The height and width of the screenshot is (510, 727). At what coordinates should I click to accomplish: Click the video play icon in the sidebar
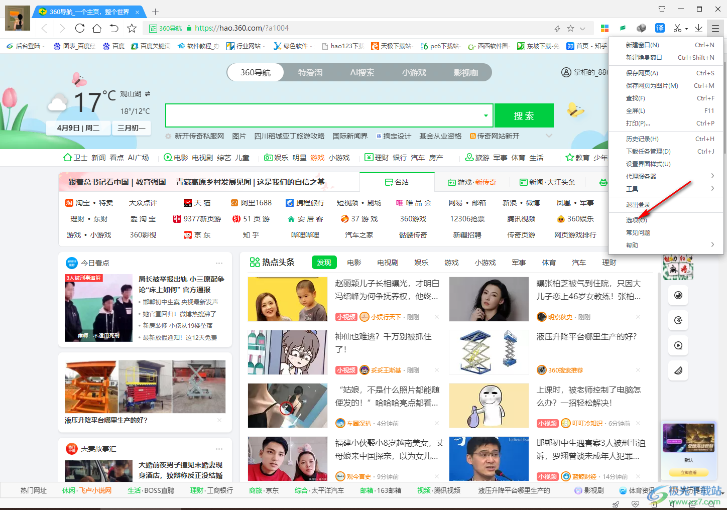[x=678, y=345]
